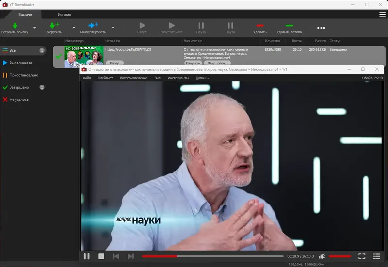Image resolution: width=388 pixels, height=267 pixels.
Task: Skip to previous track in player
Action: click(116, 256)
